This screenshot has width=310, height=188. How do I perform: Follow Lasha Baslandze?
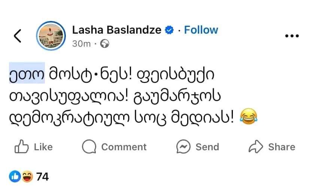pyautogui.click(x=201, y=30)
